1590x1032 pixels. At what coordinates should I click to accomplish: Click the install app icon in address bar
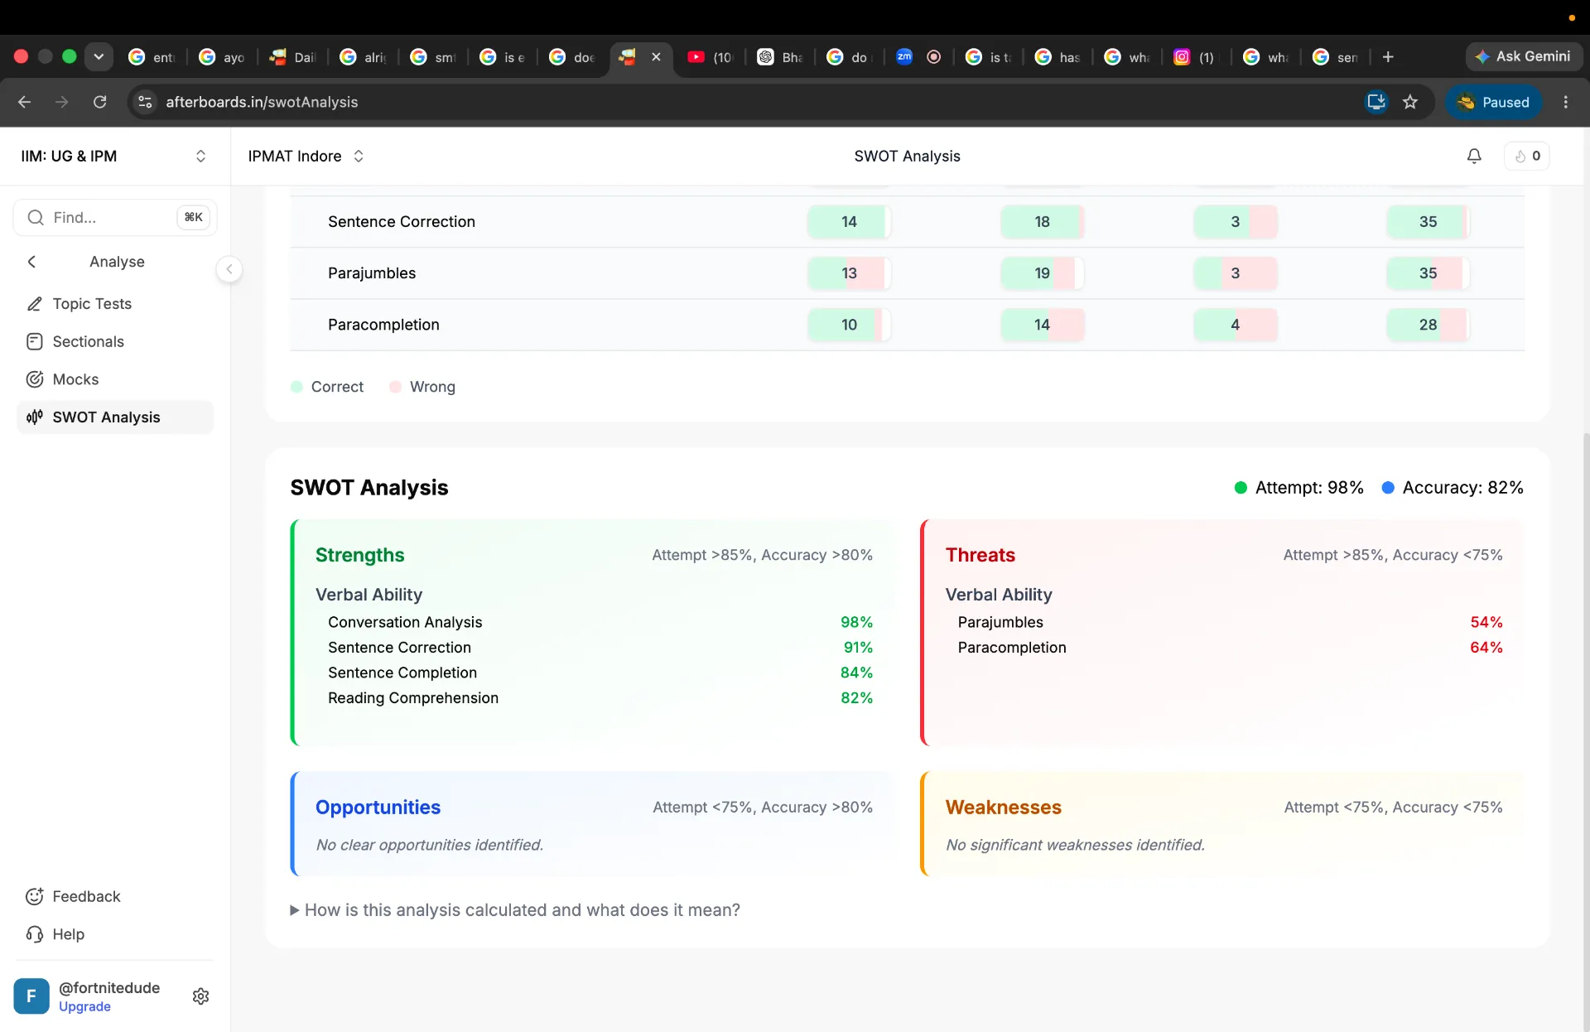pyautogui.click(x=1376, y=102)
